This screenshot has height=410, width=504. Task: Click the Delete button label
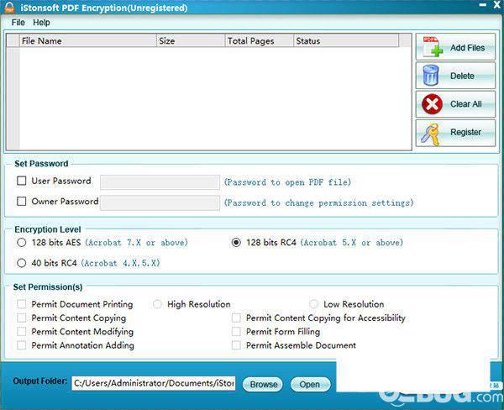pyautogui.click(x=462, y=76)
